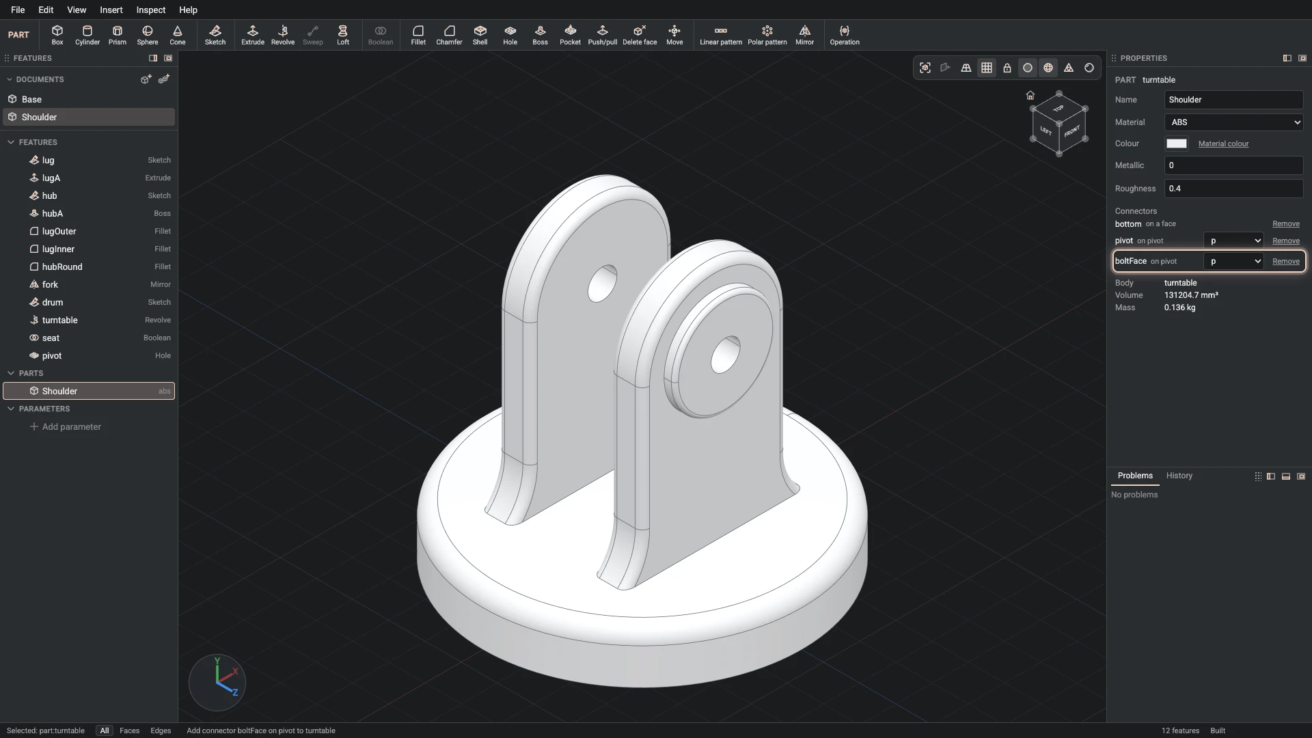Pick the Pocket tool

tap(571, 35)
